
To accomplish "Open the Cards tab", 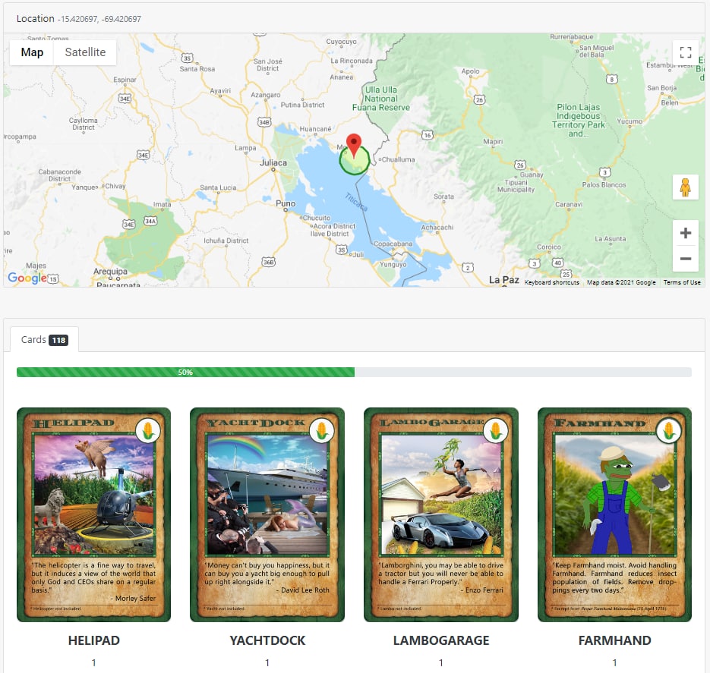I will click(44, 340).
